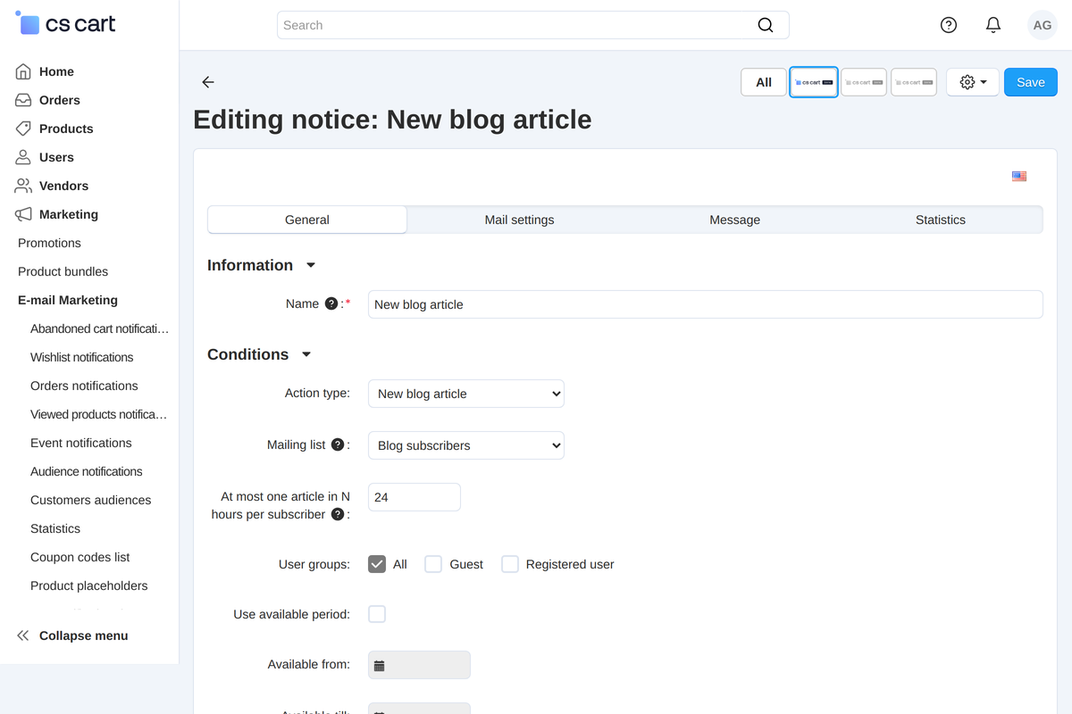This screenshot has width=1072, height=714.
Task: Check the Guest user group
Action: (x=433, y=564)
